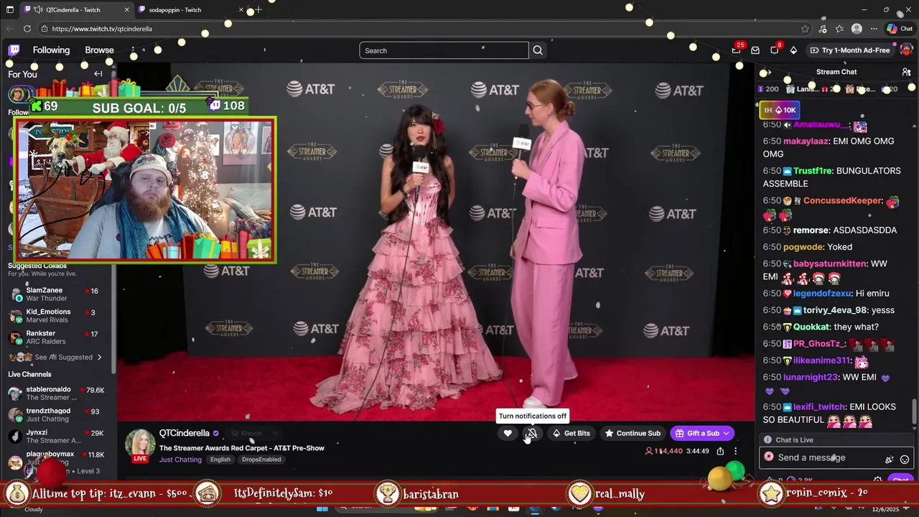The image size is (919, 517).
Task: Open the browser media control icon
Action: (822, 29)
